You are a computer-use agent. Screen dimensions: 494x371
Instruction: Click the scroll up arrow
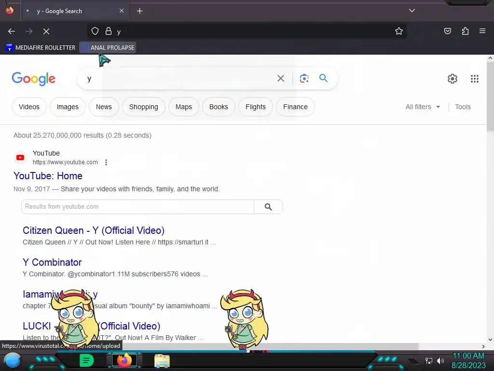[x=490, y=58]
